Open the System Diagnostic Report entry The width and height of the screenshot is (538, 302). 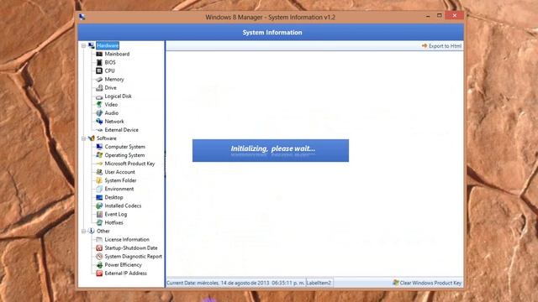pos(133,257)
